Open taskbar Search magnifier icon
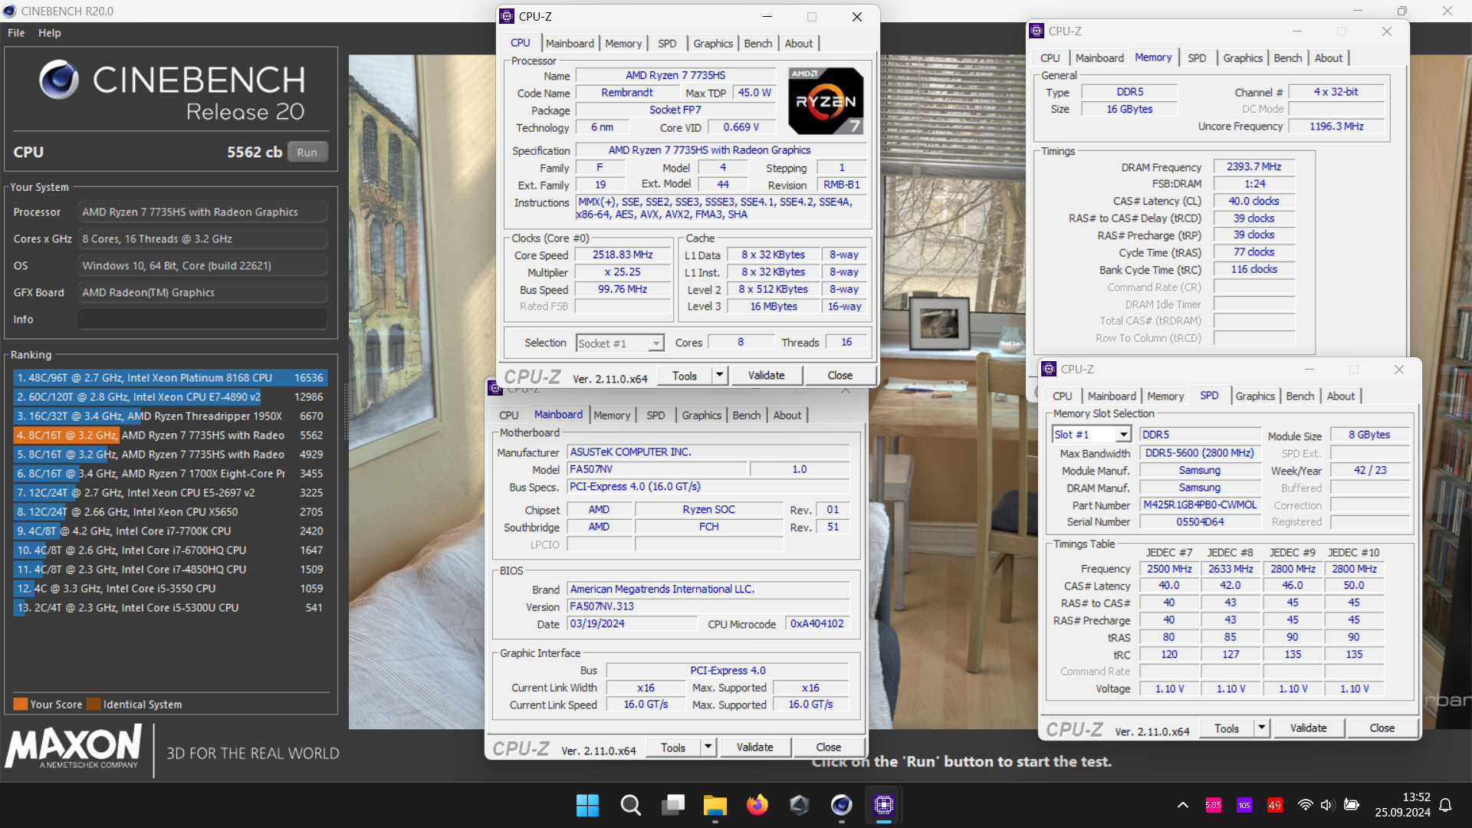The height and width of the screenshot is (828, 1472). tap(630, 805)
